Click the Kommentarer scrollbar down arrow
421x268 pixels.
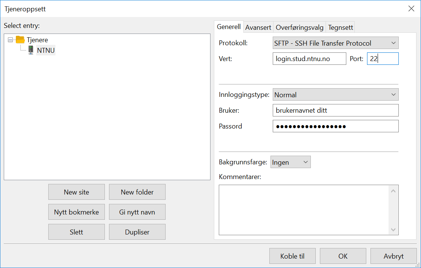pos(393,230)
